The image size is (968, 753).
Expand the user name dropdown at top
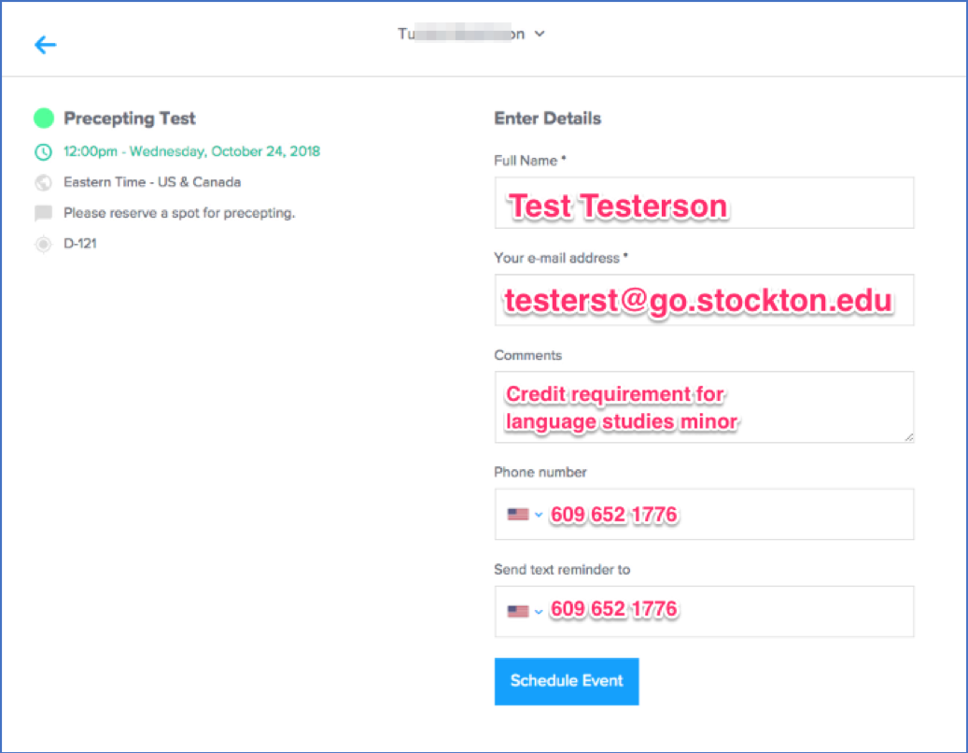pyautogui.click(x=540, y=35)
